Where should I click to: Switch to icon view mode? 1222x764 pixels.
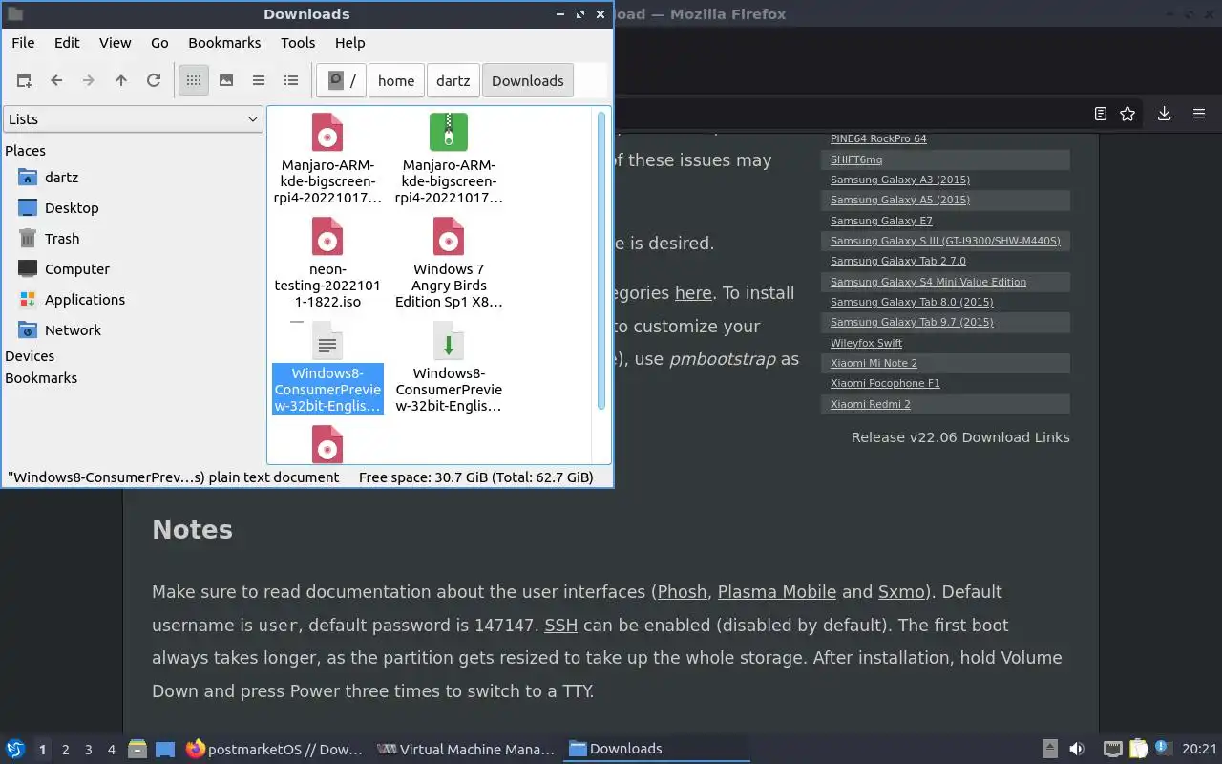194,81
